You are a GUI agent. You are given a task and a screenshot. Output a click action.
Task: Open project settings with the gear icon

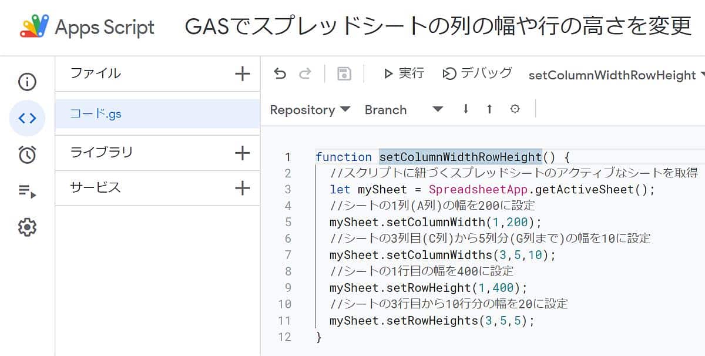click(x=28, y=227)
